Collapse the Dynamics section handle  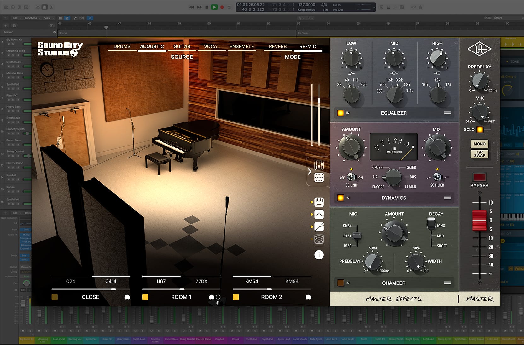click(447, 198)
